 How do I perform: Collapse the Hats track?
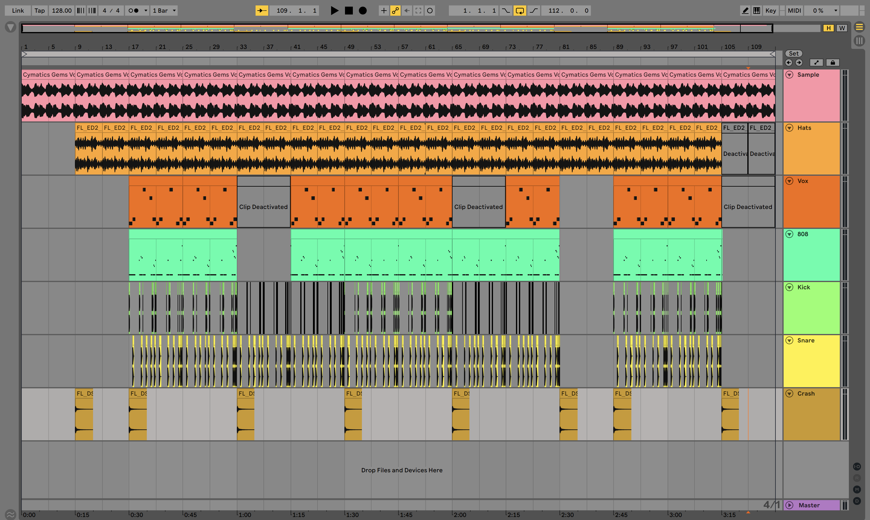789,128
